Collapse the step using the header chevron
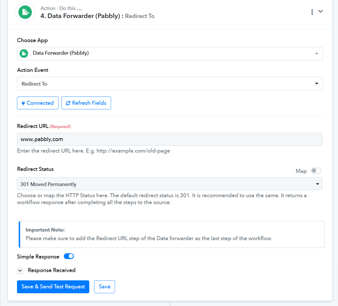The image size is (338, 306). [321, 11]
